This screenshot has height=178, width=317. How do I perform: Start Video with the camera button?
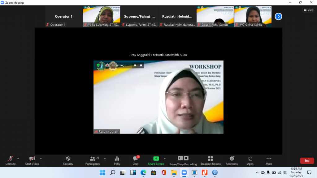point(32,160)
